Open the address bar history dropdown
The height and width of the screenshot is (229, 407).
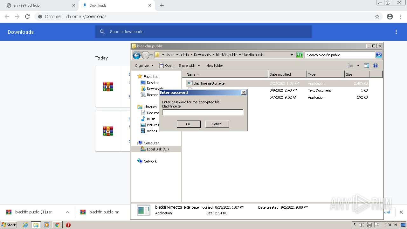click(x=292, y=55)
